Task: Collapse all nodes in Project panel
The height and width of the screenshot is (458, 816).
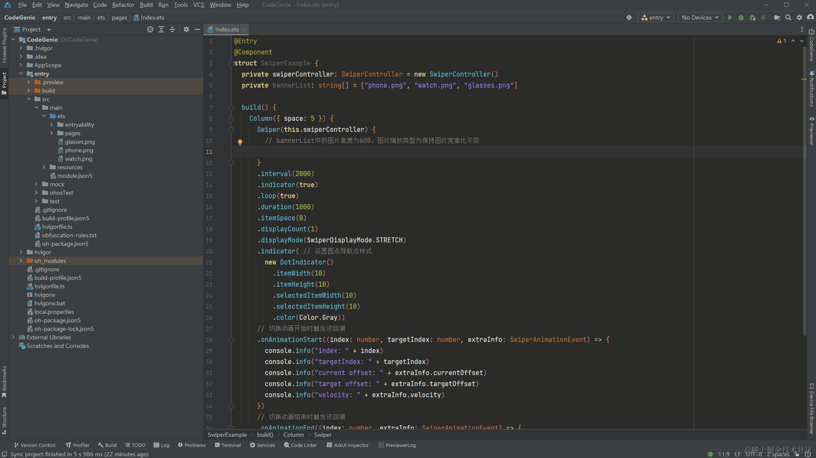Action: [172, 29]
